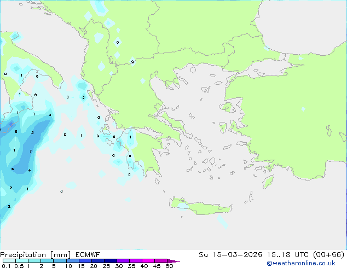The height and width of the screenshot is (268, 347).
Task: Click the legend value label 25
Action: pos(106,266)
